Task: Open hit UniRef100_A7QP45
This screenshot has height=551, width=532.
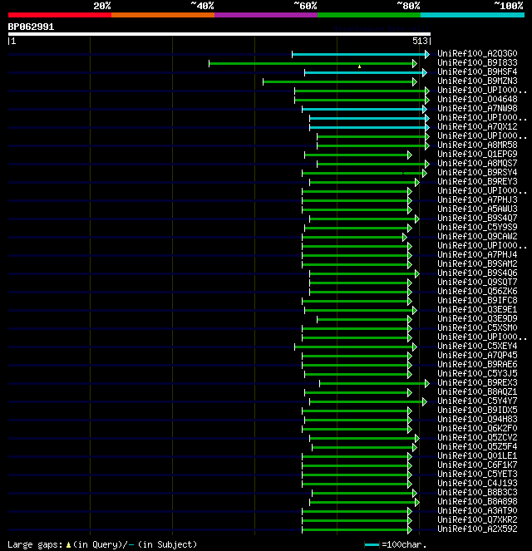Action: pyautogui.click(x=477, y=355)
